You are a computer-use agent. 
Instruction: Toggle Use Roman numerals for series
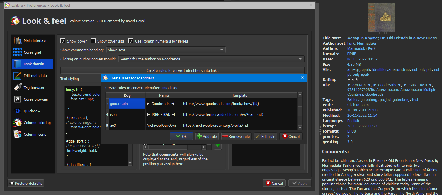[x=131, y=41]
